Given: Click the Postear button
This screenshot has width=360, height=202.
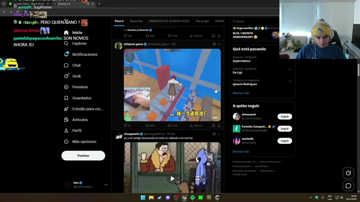Looking at the screenshot, I should point(83,156).
